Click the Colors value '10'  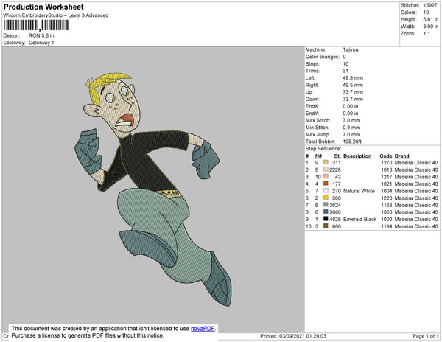[426, 13]
